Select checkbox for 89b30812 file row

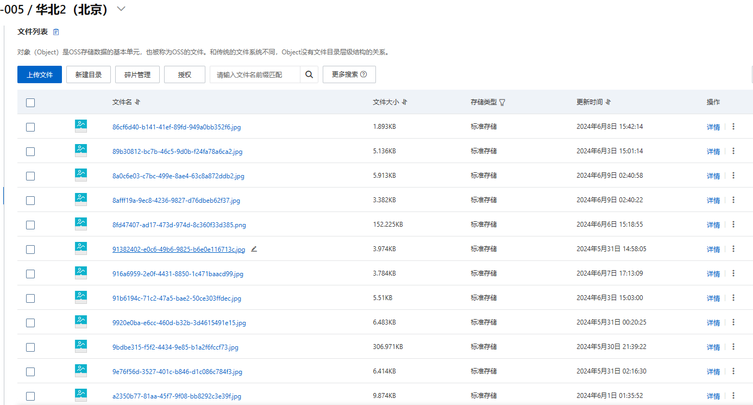[x=30, y=152]
